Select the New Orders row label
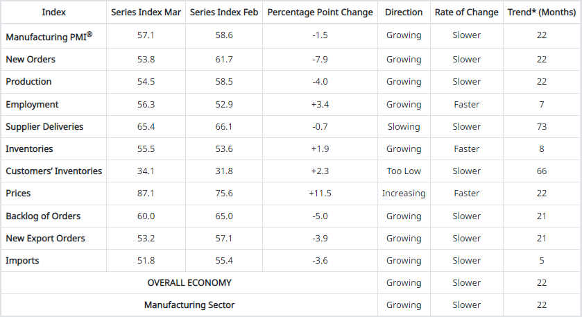The height and width of the screenshot is (317, 582). 31,60
